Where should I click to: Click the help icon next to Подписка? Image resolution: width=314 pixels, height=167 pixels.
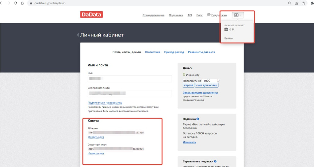(x=198, y=119)
